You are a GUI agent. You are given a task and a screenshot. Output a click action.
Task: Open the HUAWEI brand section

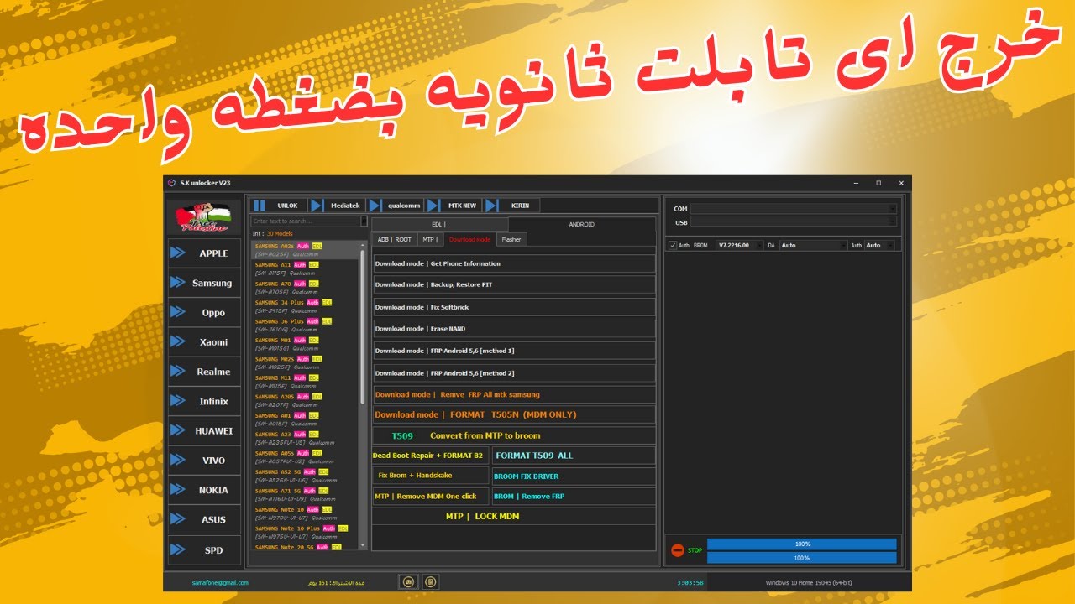click(204, 430)
